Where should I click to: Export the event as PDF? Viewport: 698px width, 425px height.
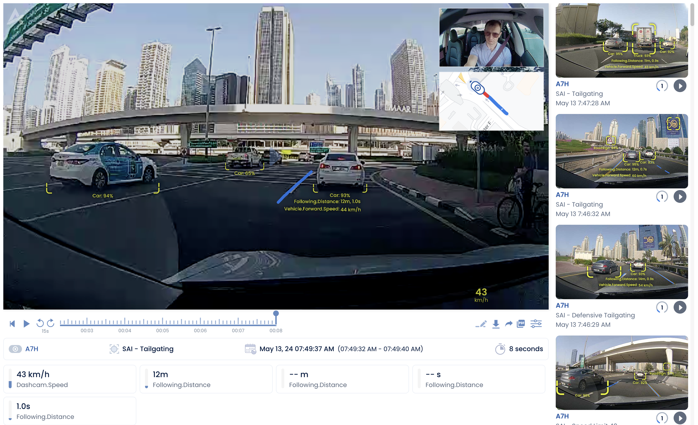521,324
